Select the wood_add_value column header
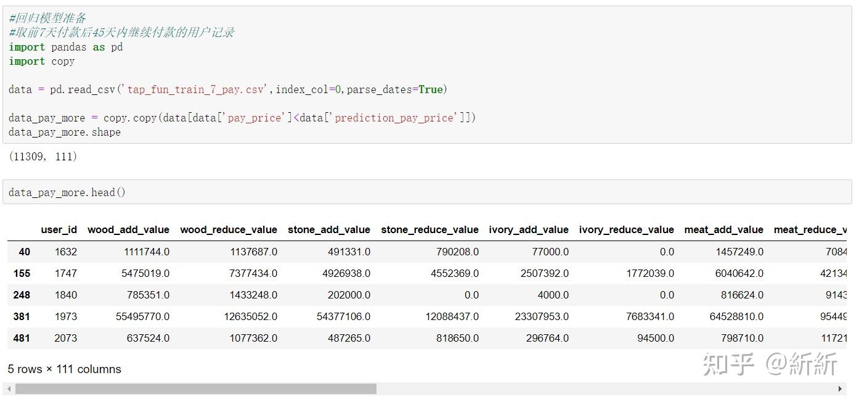Screen dimensions: 859x399 pyautogui.click(x=128, y=230)
